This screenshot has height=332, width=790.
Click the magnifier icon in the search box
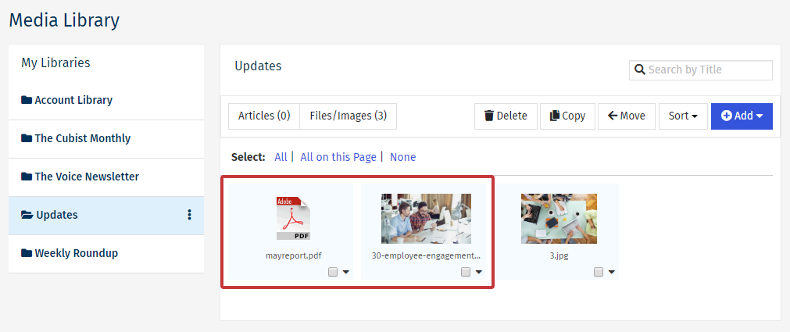[640, 70]
